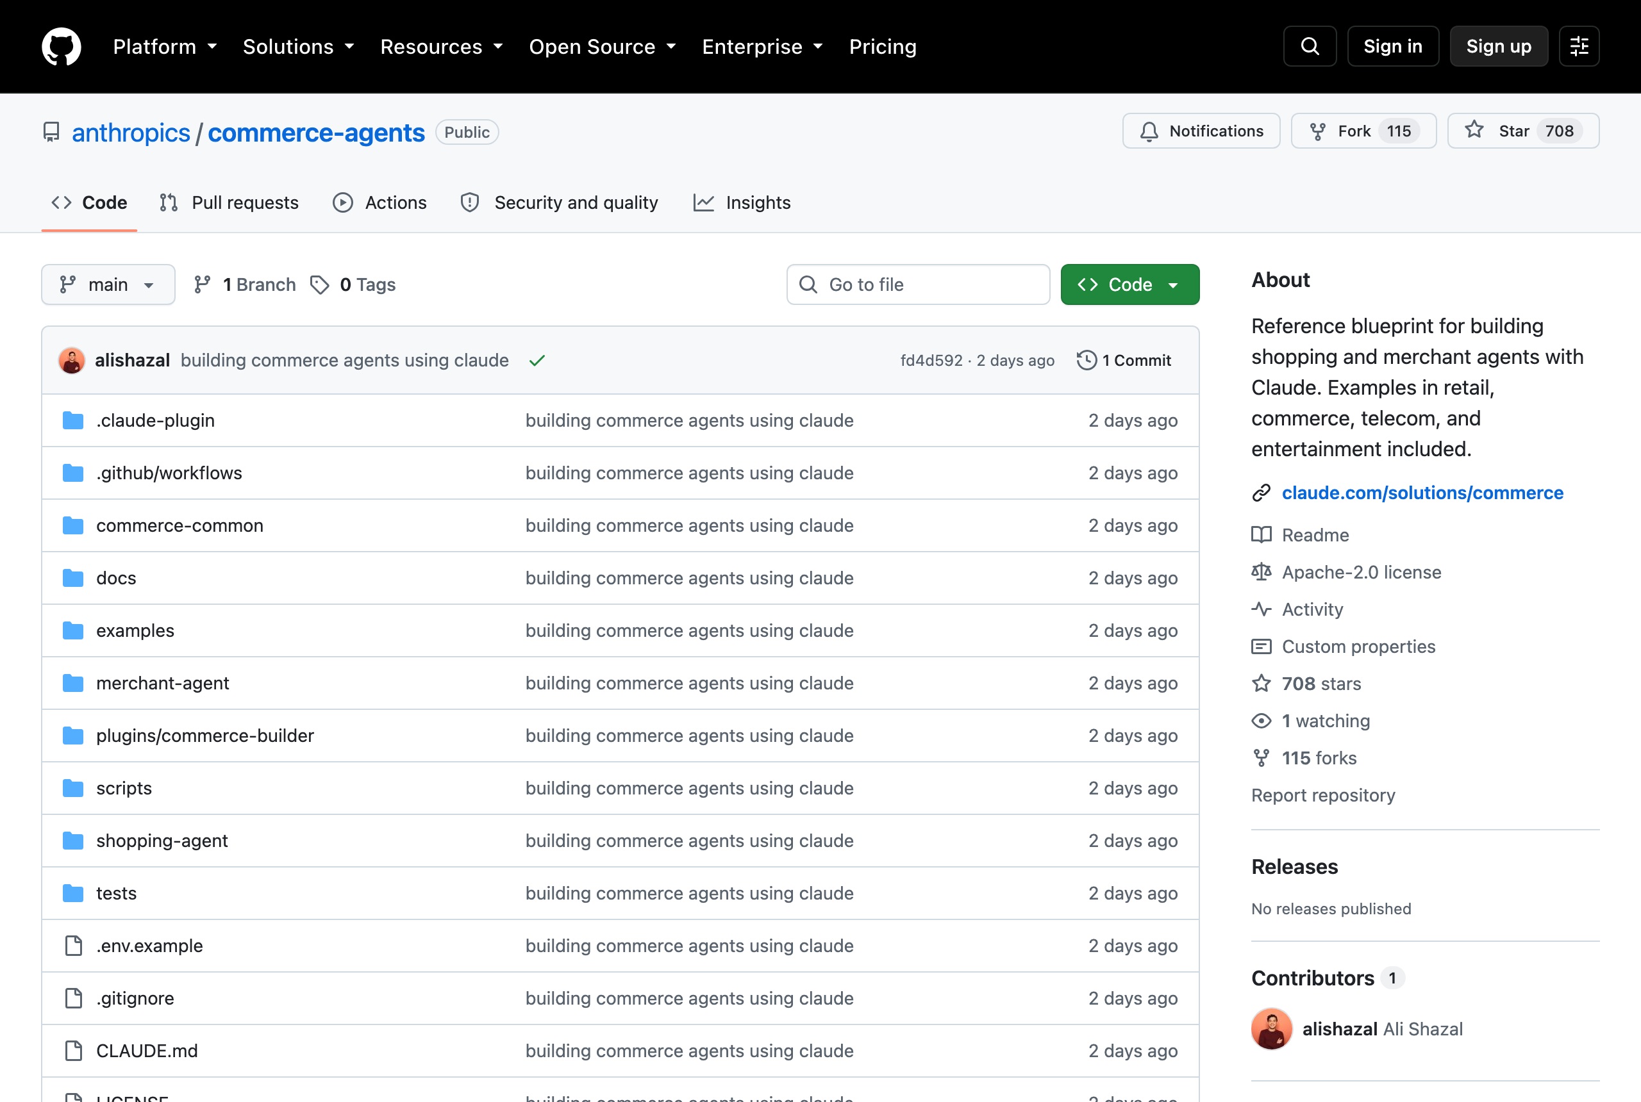This screenshot has width=1641, height=1102.
Task: Click the Sign up button
Action: pyautogui.click(x=1498, y=46)
